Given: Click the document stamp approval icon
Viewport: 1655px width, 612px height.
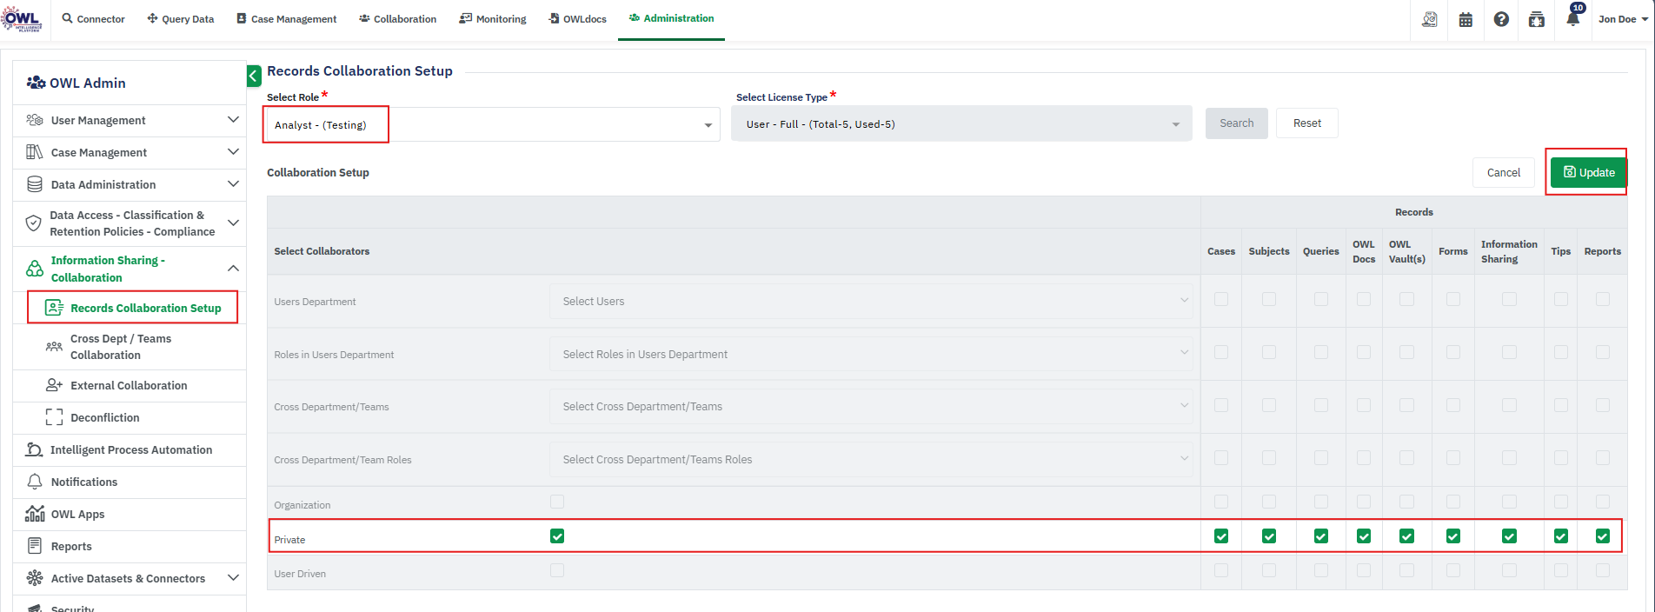Looking at the screenshot, I should click(1429, 19).
